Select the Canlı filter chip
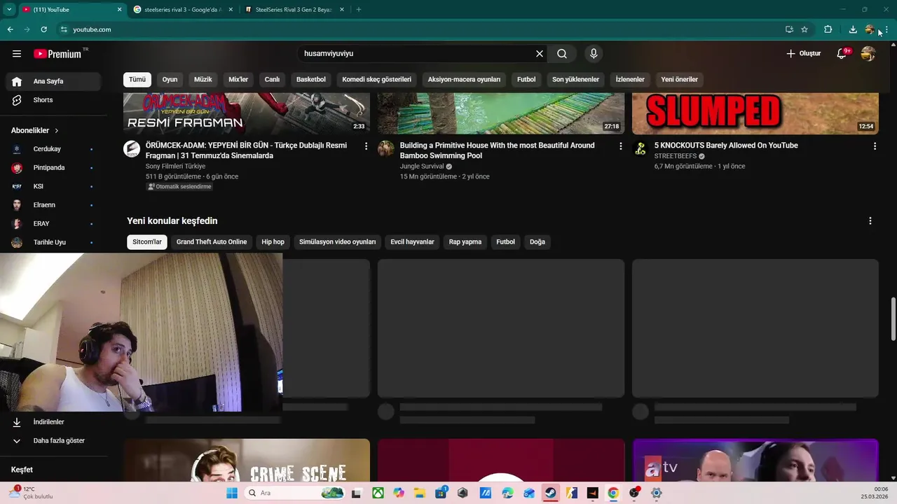The height and width of the screenshot is (504, 897). coord(272,79)
